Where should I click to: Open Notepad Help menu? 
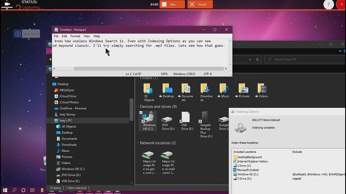(x=97, y=36)
